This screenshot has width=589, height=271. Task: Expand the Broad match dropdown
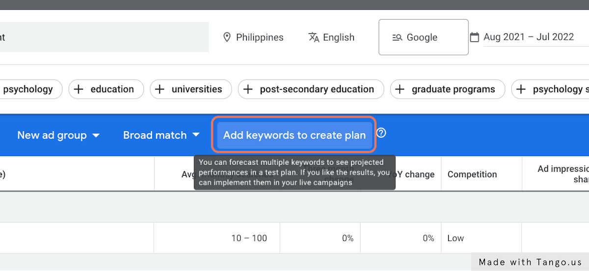click(x=161, y=135)
